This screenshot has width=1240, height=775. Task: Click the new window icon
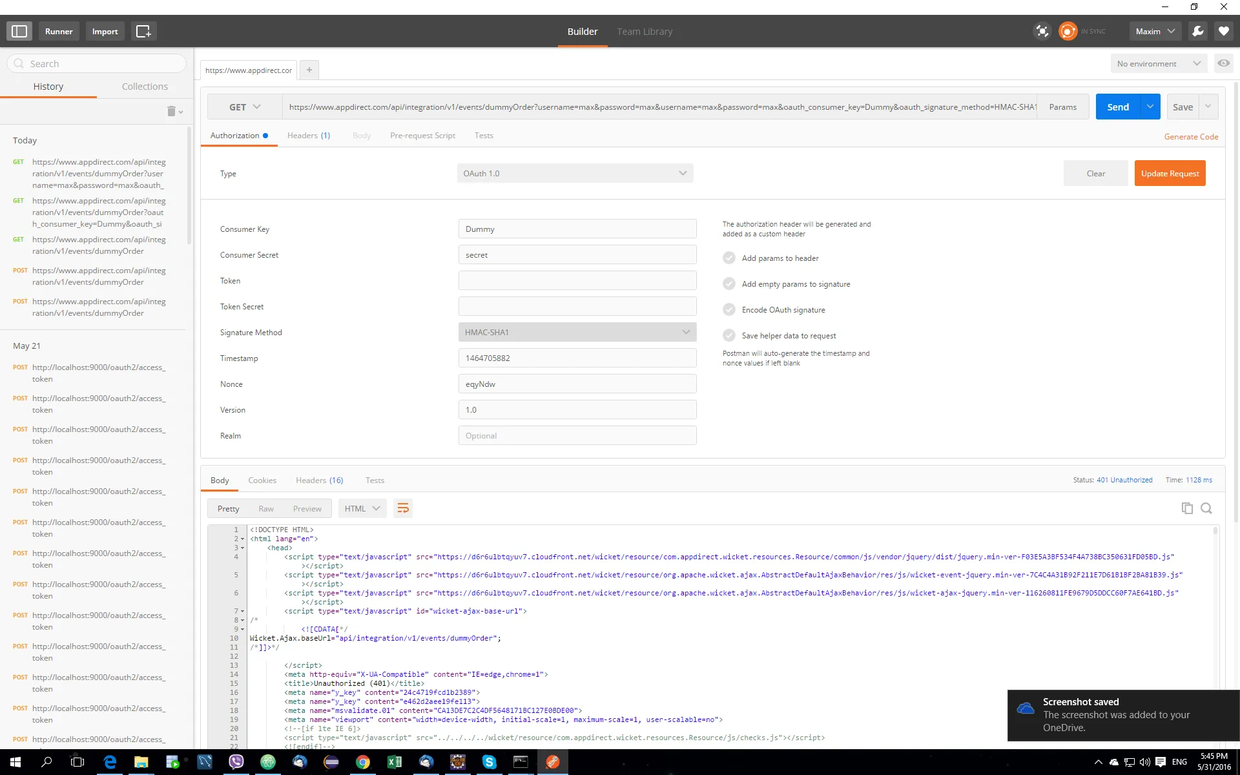tap(143, 31)
